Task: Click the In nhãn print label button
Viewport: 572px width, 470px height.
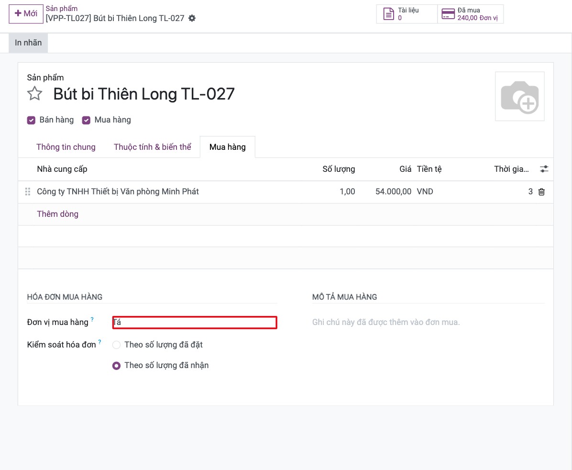Action: [28, 43]
